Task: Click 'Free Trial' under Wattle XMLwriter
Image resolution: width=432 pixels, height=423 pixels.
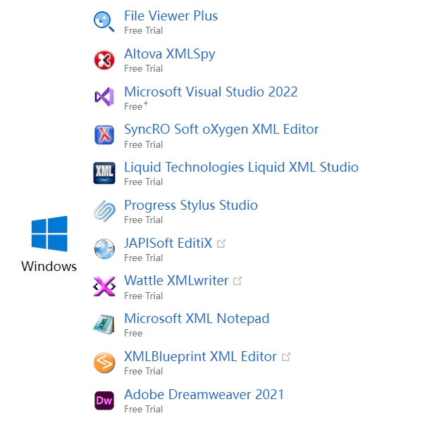Action: [x=143, y=296]
